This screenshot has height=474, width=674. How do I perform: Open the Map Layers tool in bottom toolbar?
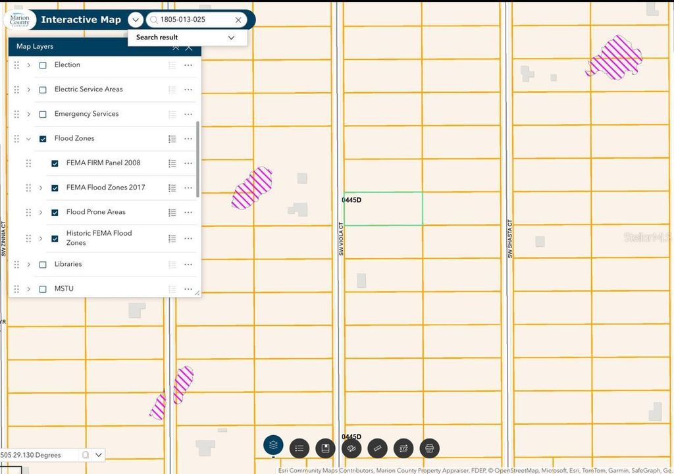coord(273,446)
